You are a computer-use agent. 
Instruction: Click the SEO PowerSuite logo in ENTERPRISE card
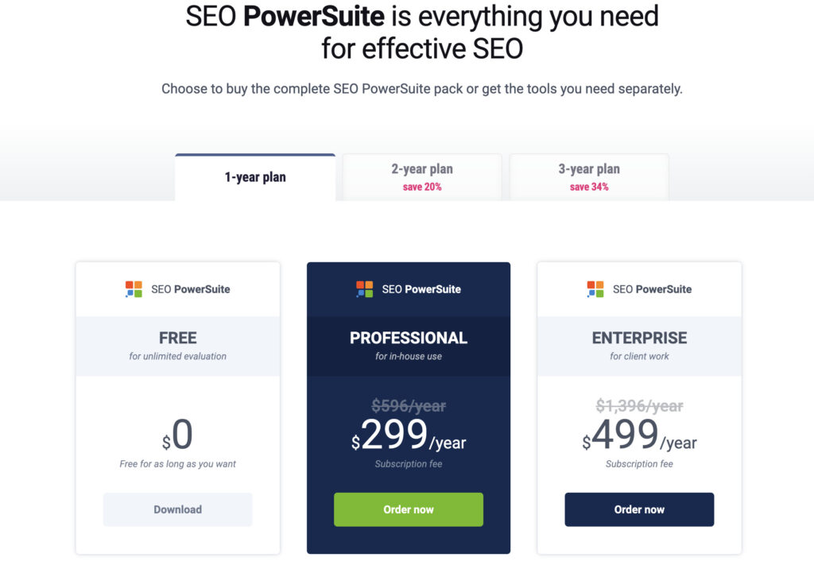pos(639,288)
